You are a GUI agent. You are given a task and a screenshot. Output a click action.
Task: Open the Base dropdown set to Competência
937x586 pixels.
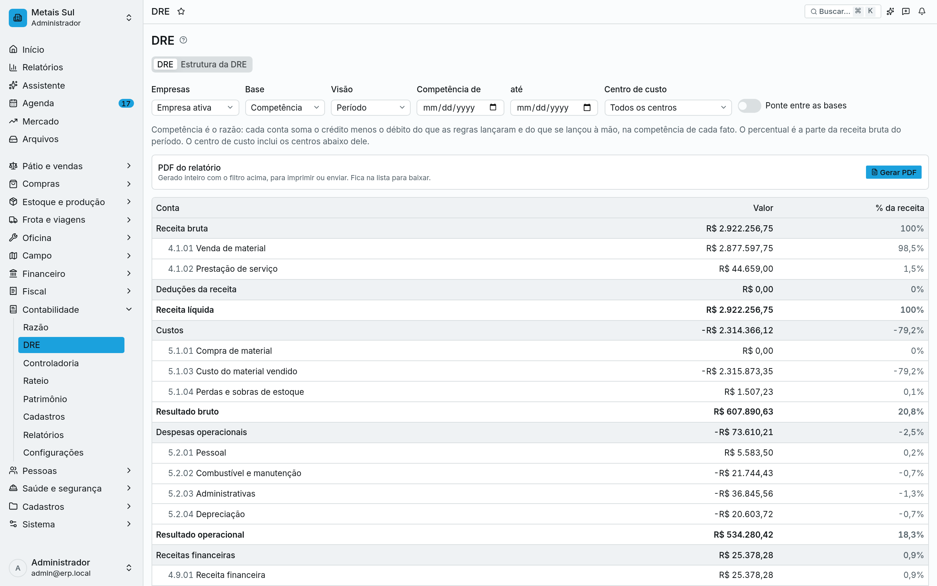click(285, 107)
